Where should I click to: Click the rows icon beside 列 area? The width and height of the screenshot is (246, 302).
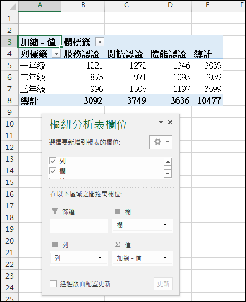[55, 245]
